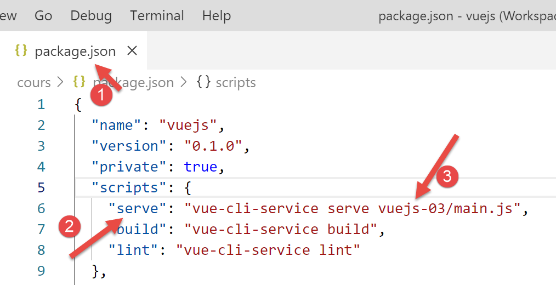This screenshot has width=556, height=285.
Task: Open the Go menu
Action: tap(43, 16)
